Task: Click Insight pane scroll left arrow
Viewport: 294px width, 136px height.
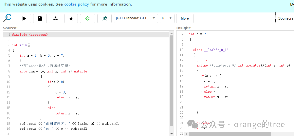Action: (186, 134)
